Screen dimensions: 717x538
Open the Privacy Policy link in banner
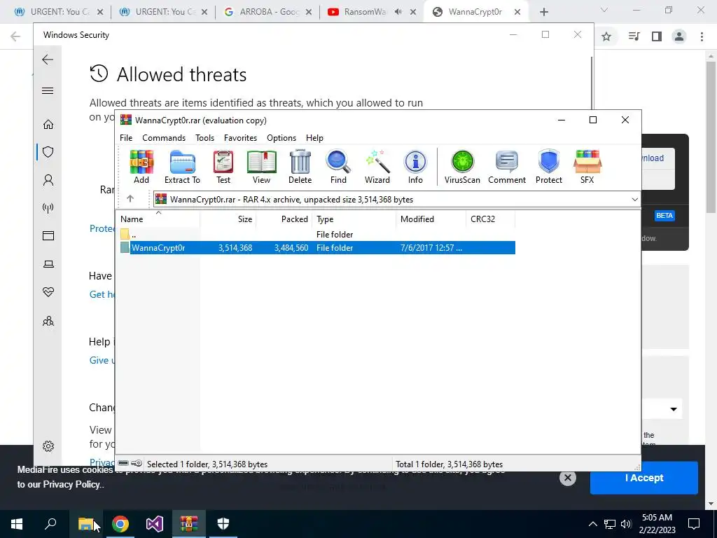71,485
